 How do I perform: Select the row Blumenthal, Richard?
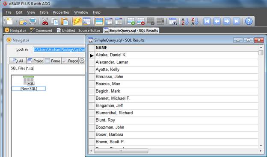point(177,113)
